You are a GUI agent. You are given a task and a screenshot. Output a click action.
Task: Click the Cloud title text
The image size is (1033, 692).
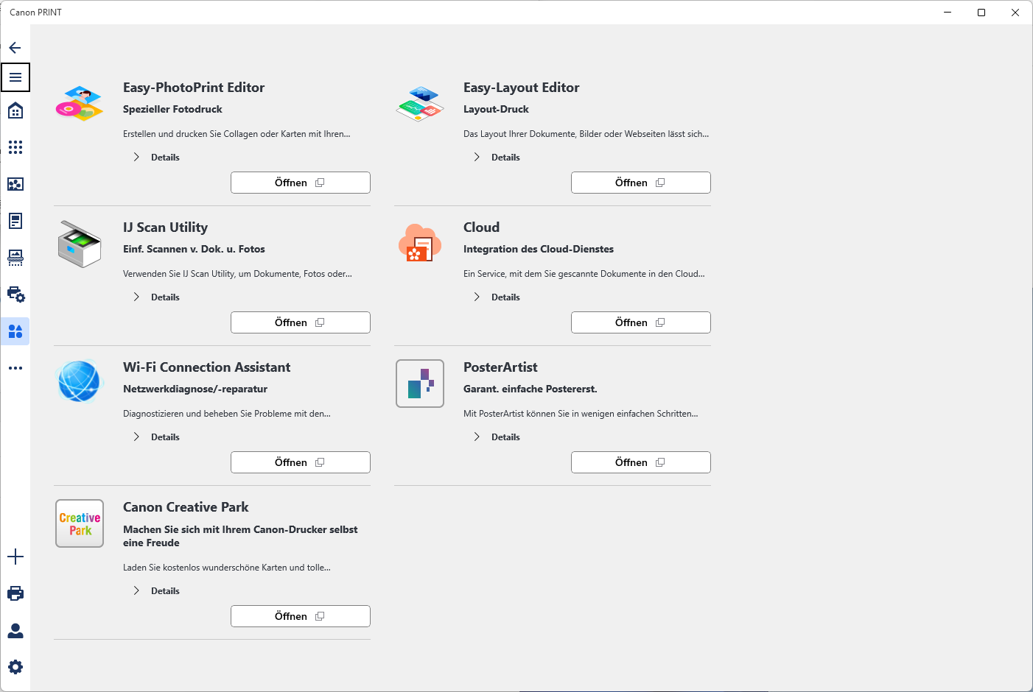pos(482,227)
